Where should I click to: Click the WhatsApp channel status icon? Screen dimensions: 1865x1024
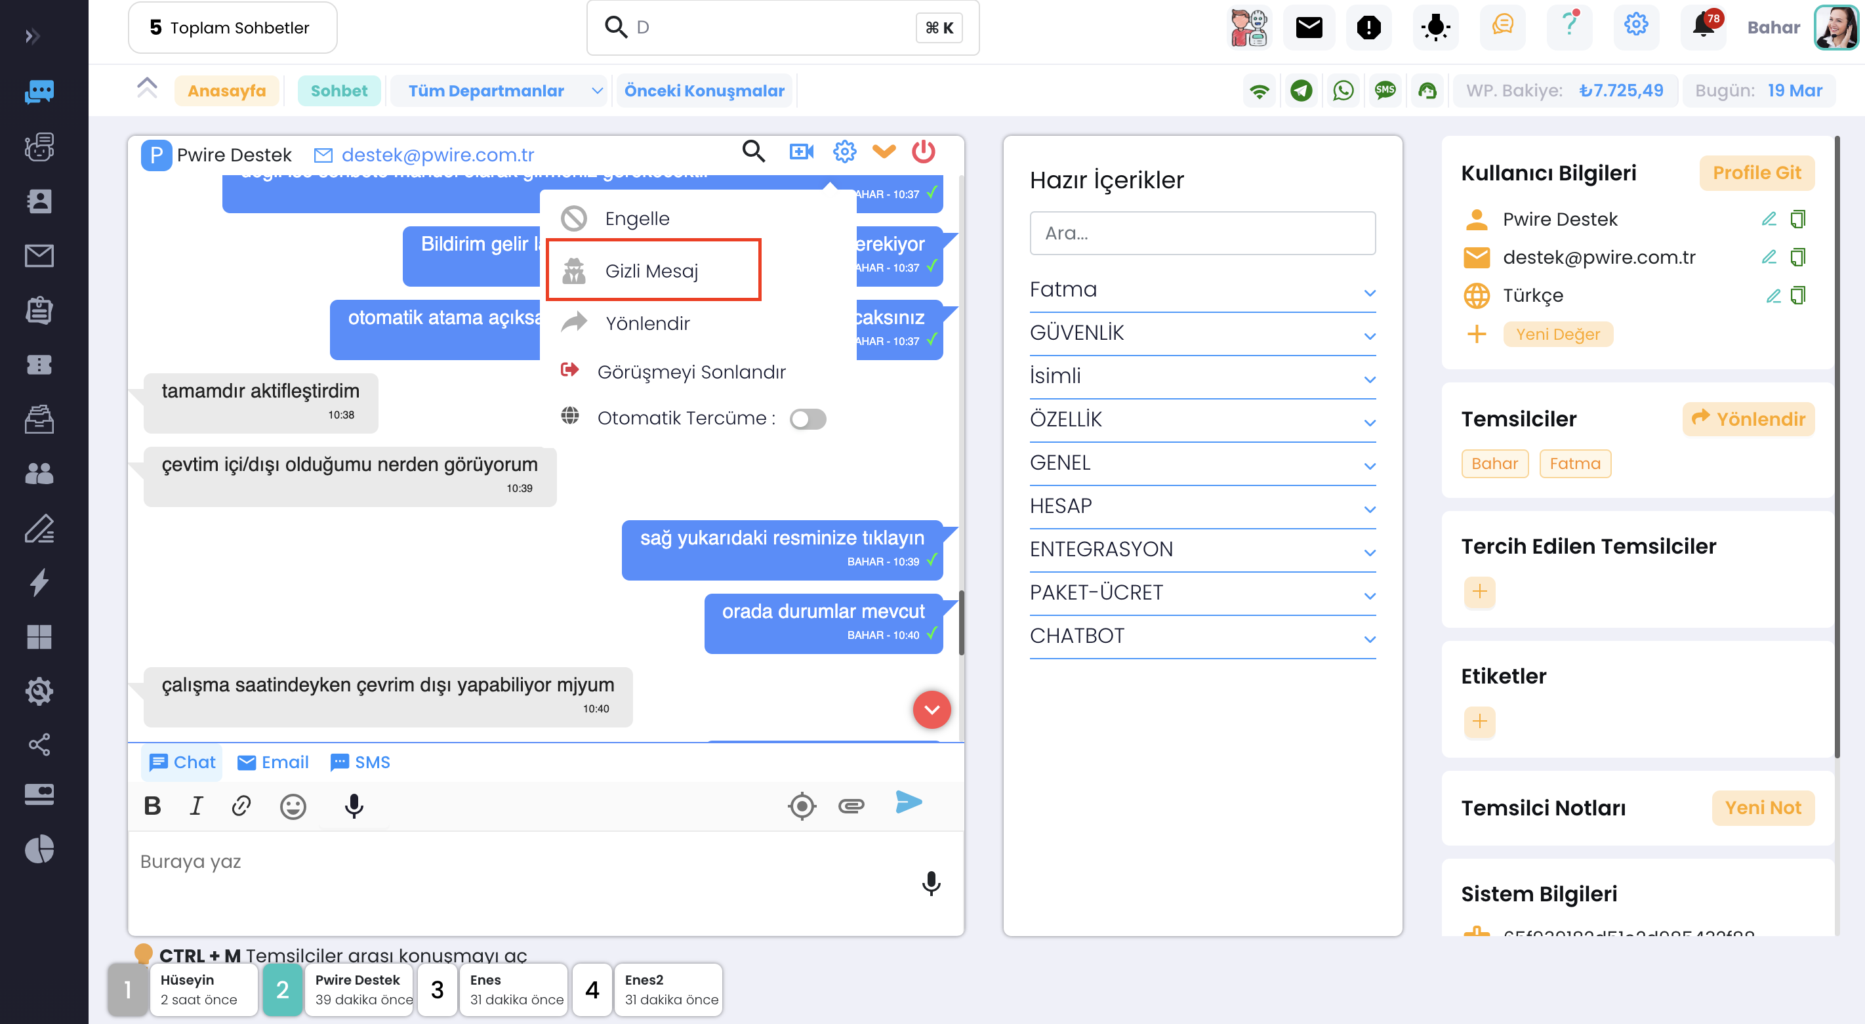click(x=1343, y=91)
